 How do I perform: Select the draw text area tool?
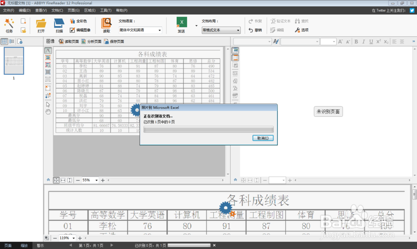pos(48,50)
